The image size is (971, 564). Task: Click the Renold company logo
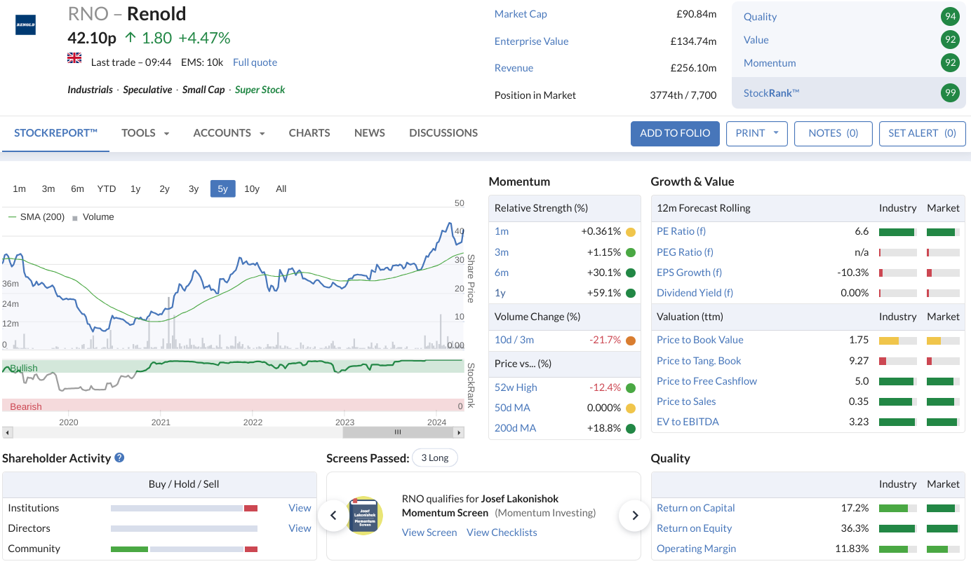[x=25, y=25]
